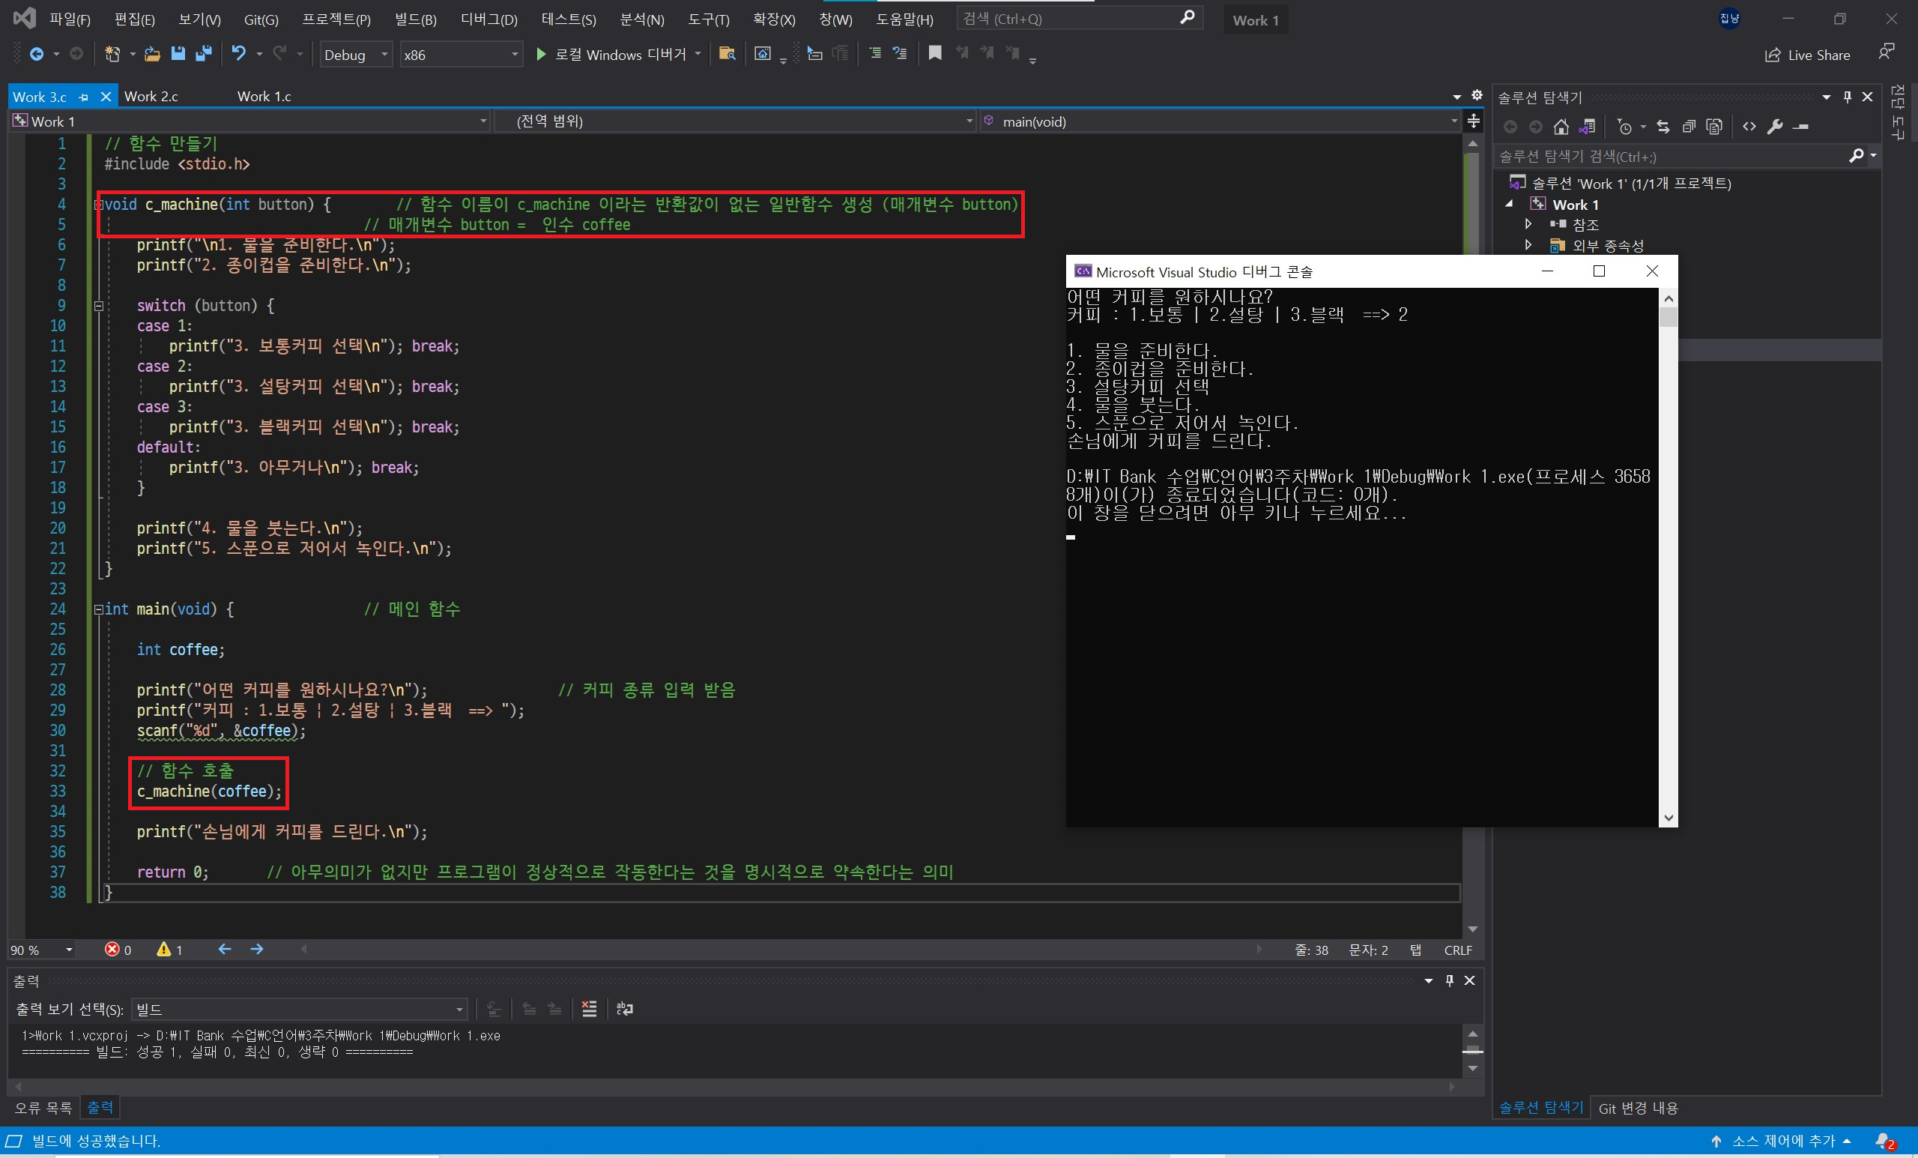
Task: Open the 디버그(D) menu
Action: 488,19
